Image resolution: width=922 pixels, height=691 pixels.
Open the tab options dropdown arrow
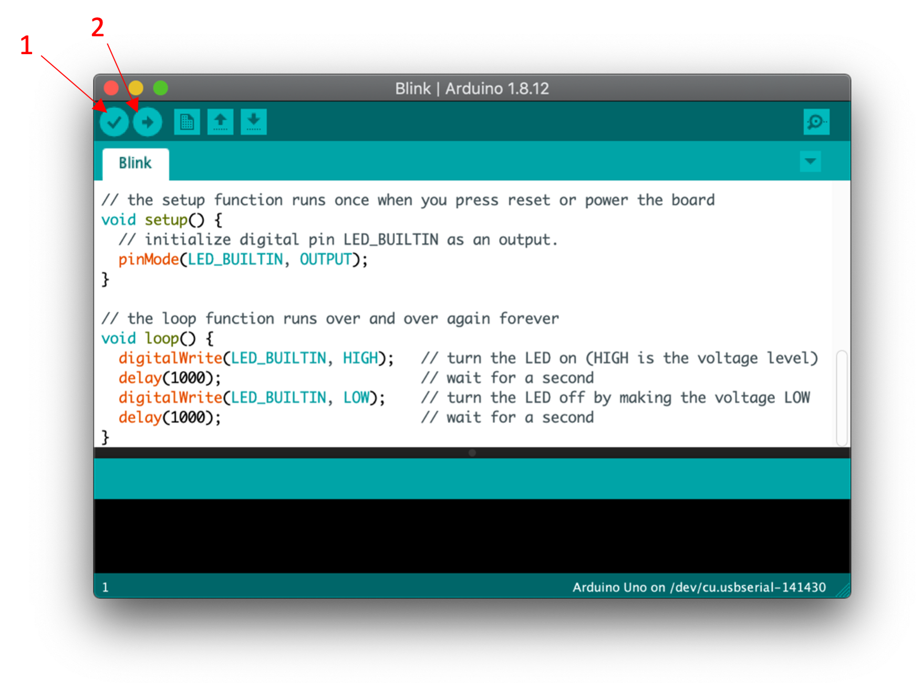[x=811, y=161]
